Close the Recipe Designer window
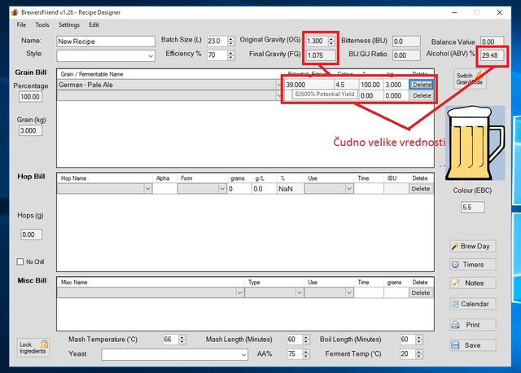 (x=499, y=13)
